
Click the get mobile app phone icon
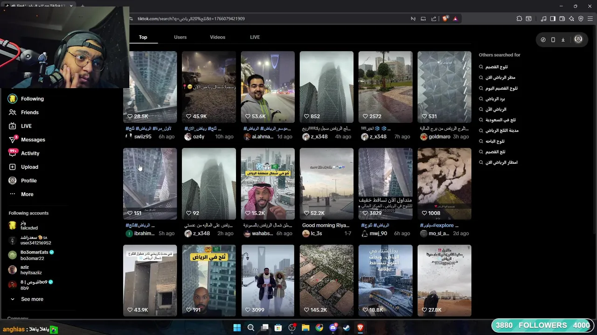(553, 40)
